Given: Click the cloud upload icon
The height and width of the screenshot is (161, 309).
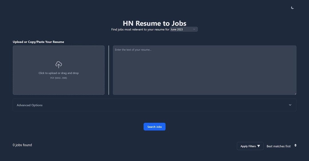Looking at the screenshot, I should (59, 65).
